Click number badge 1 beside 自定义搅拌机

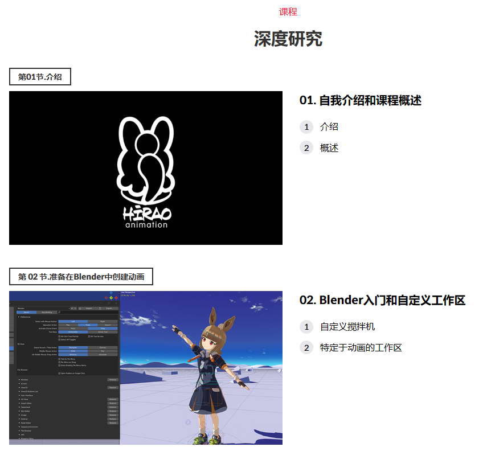coord(306,327)
